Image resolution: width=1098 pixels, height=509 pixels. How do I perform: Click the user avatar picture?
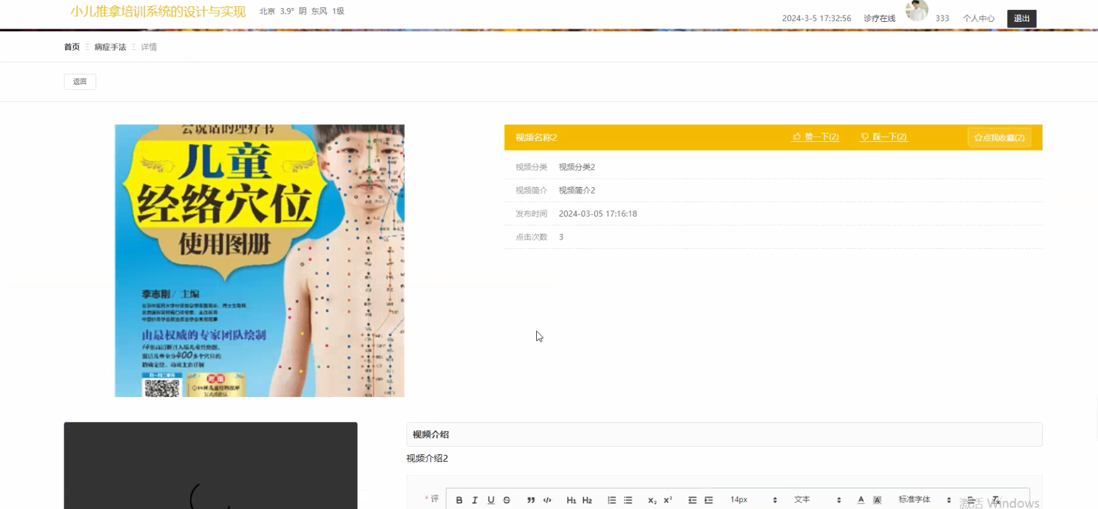917,10
